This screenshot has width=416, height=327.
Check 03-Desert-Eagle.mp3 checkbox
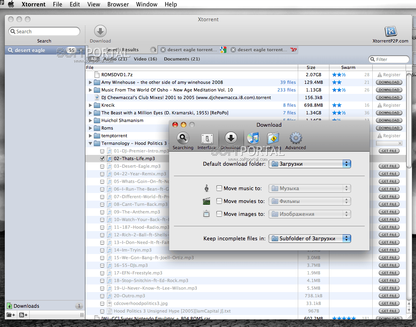pyautogui.click(x=102, y=166)
